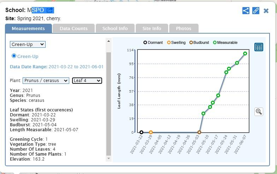Go to the Site Info tab
Screen dimensions: 277x174
pyautogui.click(x=152, y=29)
